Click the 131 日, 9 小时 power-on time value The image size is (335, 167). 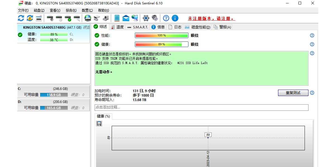(144, 91)
